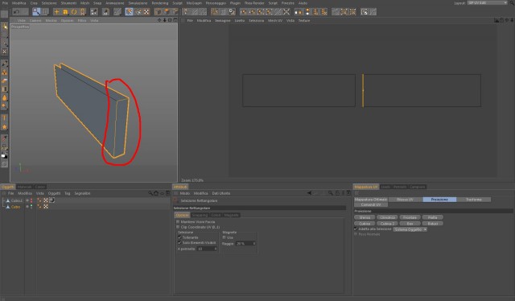Enable the Mantieni Vicini Faccia checkbox
Viewport: 515px width, 301px height.
click(178, 222)
